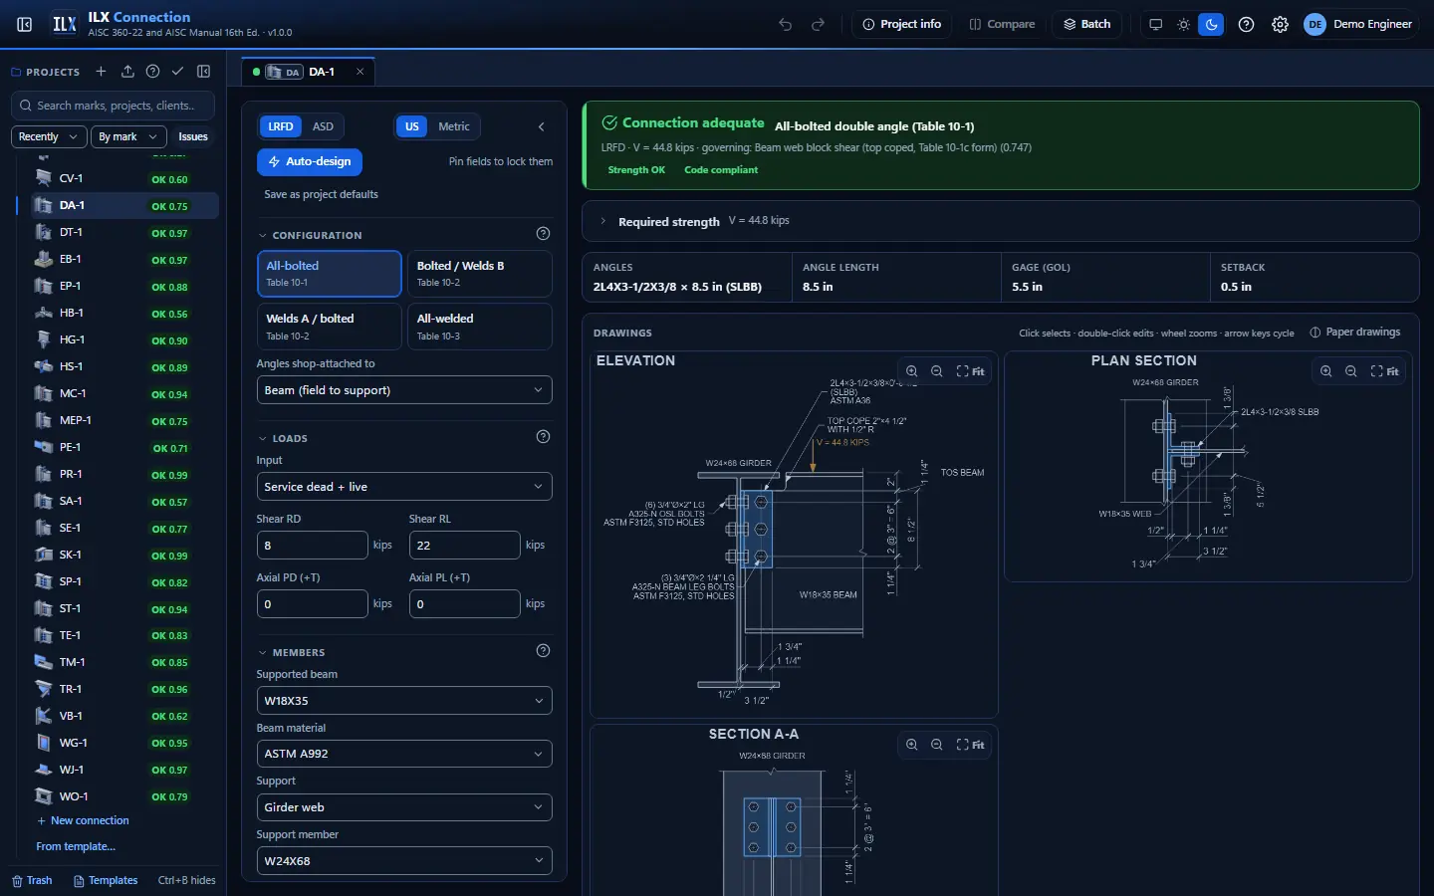The height and width of the screenshot is (896, 1434).
Task: Toggle the left sidebar panel icon
Action: tap(25, 24)
